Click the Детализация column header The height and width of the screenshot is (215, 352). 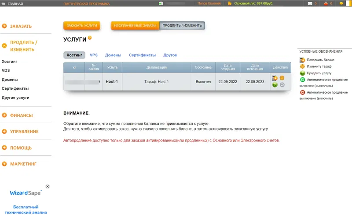pos(157,67)
